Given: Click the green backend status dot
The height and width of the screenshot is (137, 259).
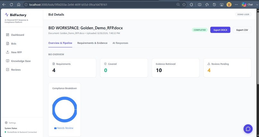Looking at the screenshot, I should coord(5,132).
